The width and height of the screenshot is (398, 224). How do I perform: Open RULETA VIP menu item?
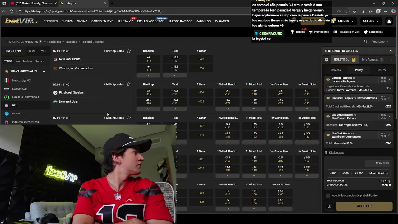coord(125,21)
